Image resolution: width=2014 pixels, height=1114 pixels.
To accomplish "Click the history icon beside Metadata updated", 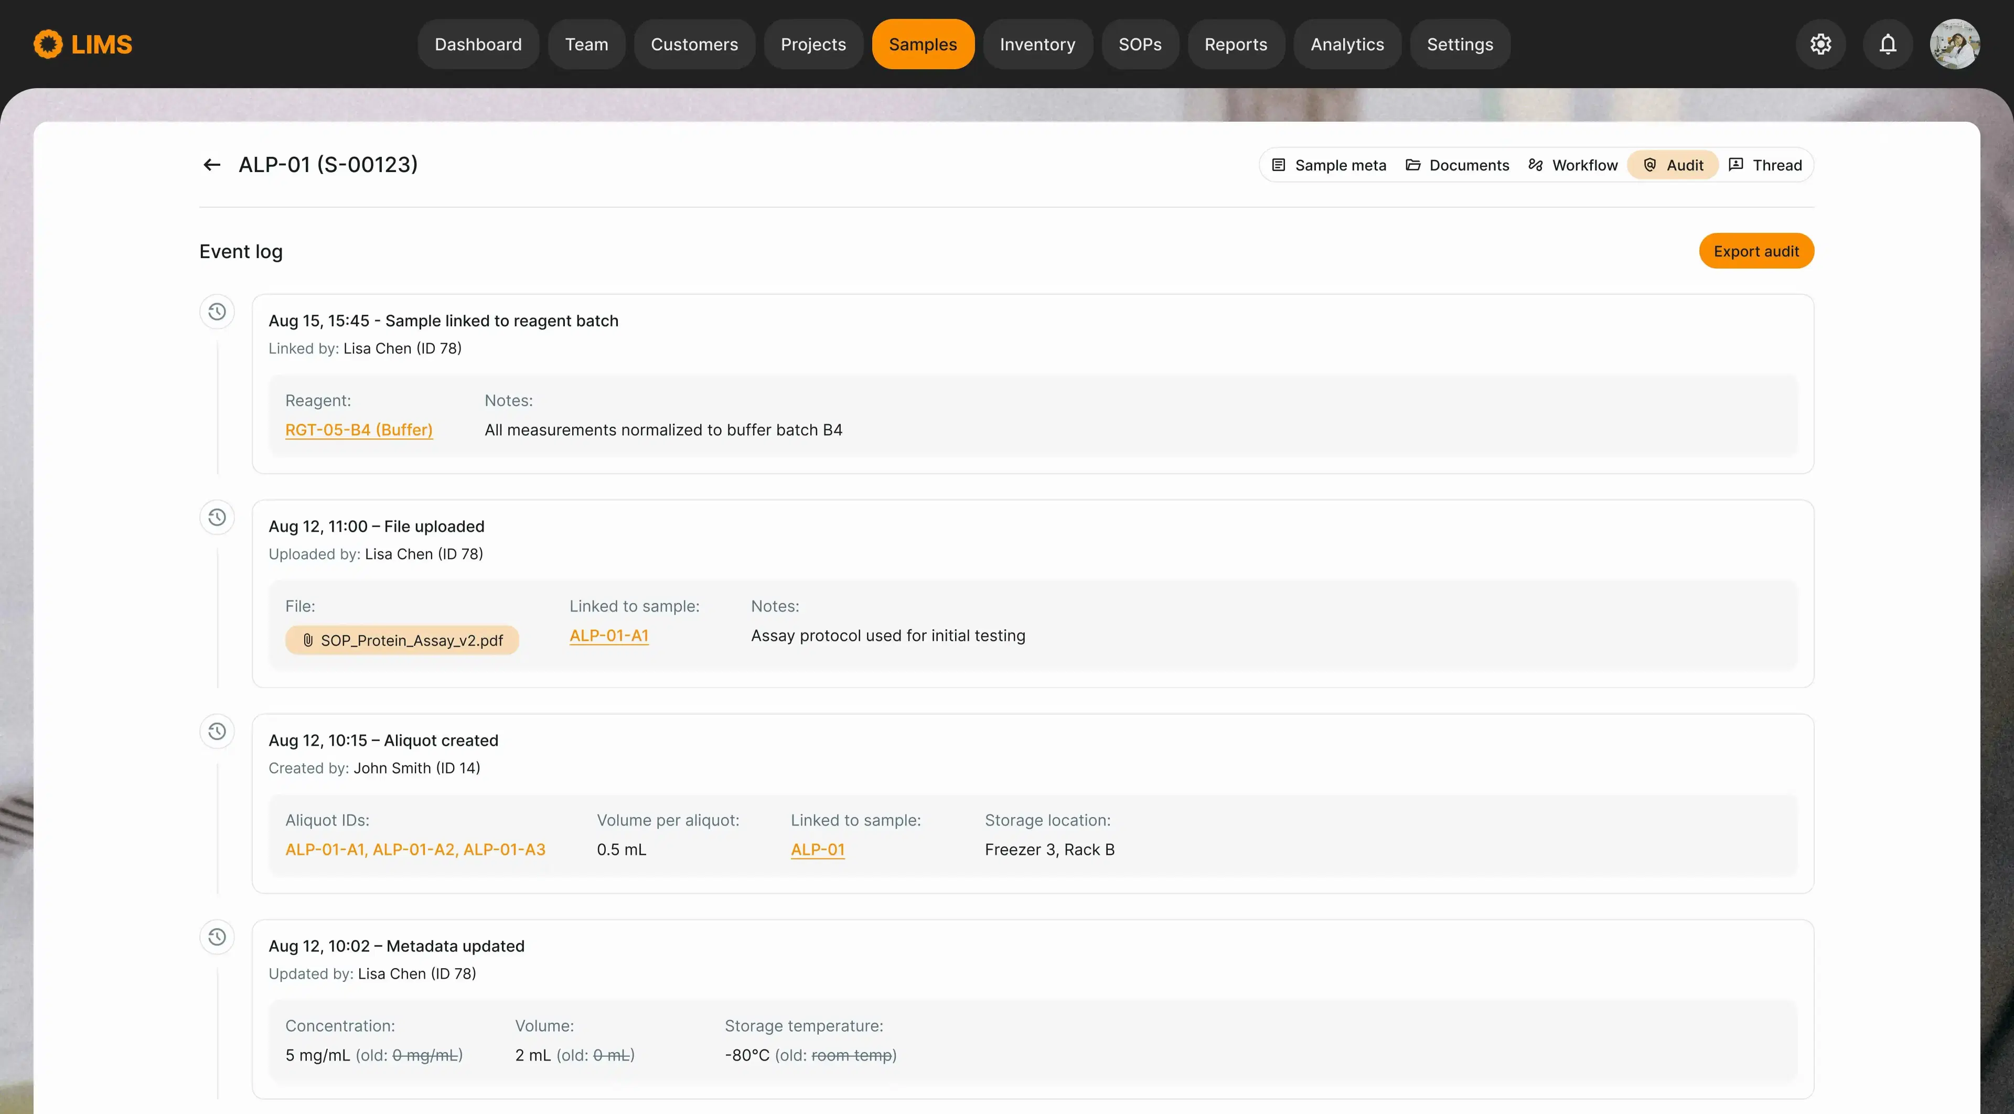I will pos(217,937).
